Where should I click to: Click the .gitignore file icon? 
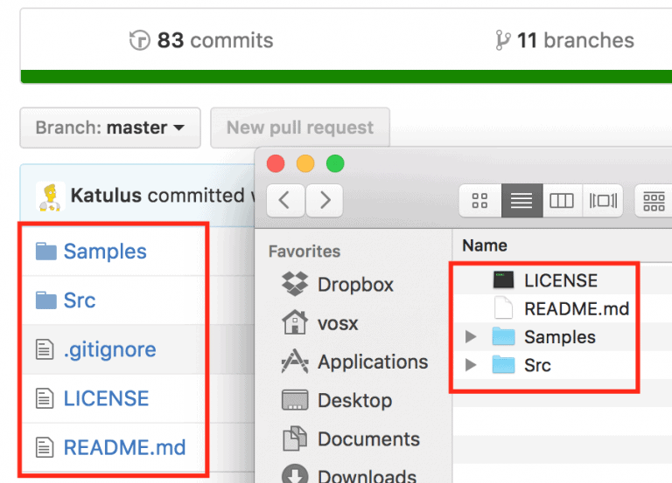coord(45,349)
